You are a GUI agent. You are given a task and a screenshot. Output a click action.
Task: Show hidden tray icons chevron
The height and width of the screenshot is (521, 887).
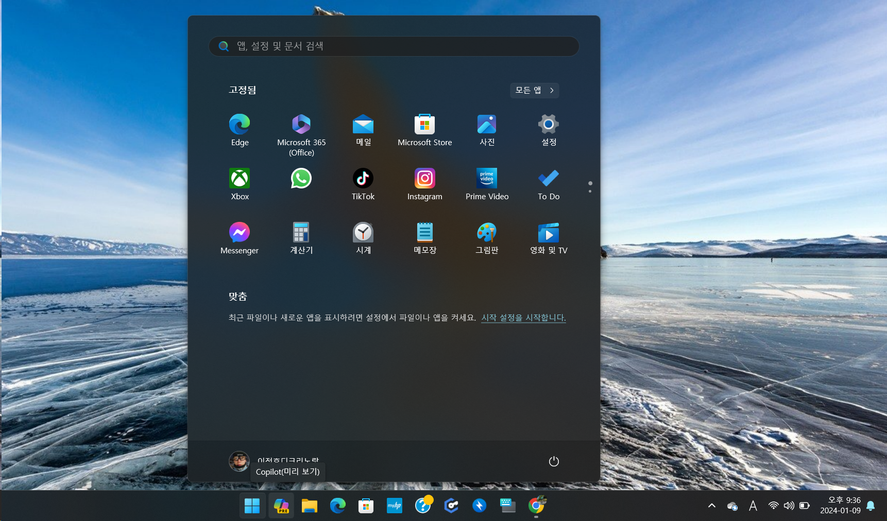pos(712,506)
